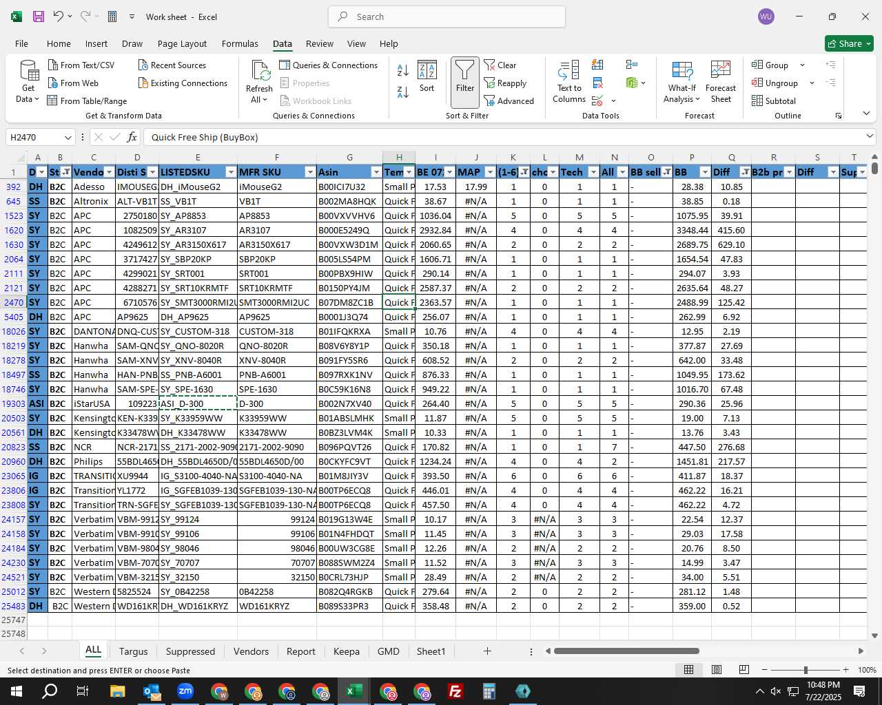Open the File menu
The height and width of the screenshot is (705, 882).
pyautogui.click(x=22, y=43)
